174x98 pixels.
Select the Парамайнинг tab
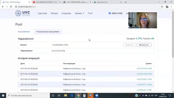click(x=24, y=32)
